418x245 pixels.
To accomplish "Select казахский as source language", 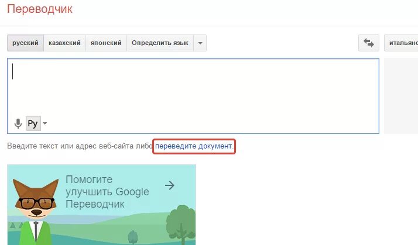I will point(64,43).
